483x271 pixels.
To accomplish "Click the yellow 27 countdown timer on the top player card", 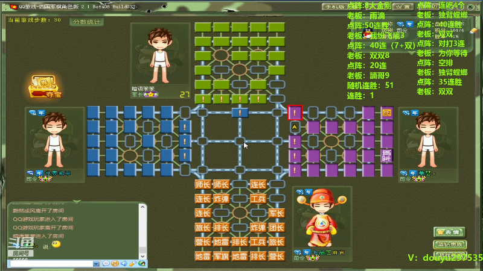I will click(x=184, y=95).
